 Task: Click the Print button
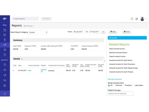point(127,32)
